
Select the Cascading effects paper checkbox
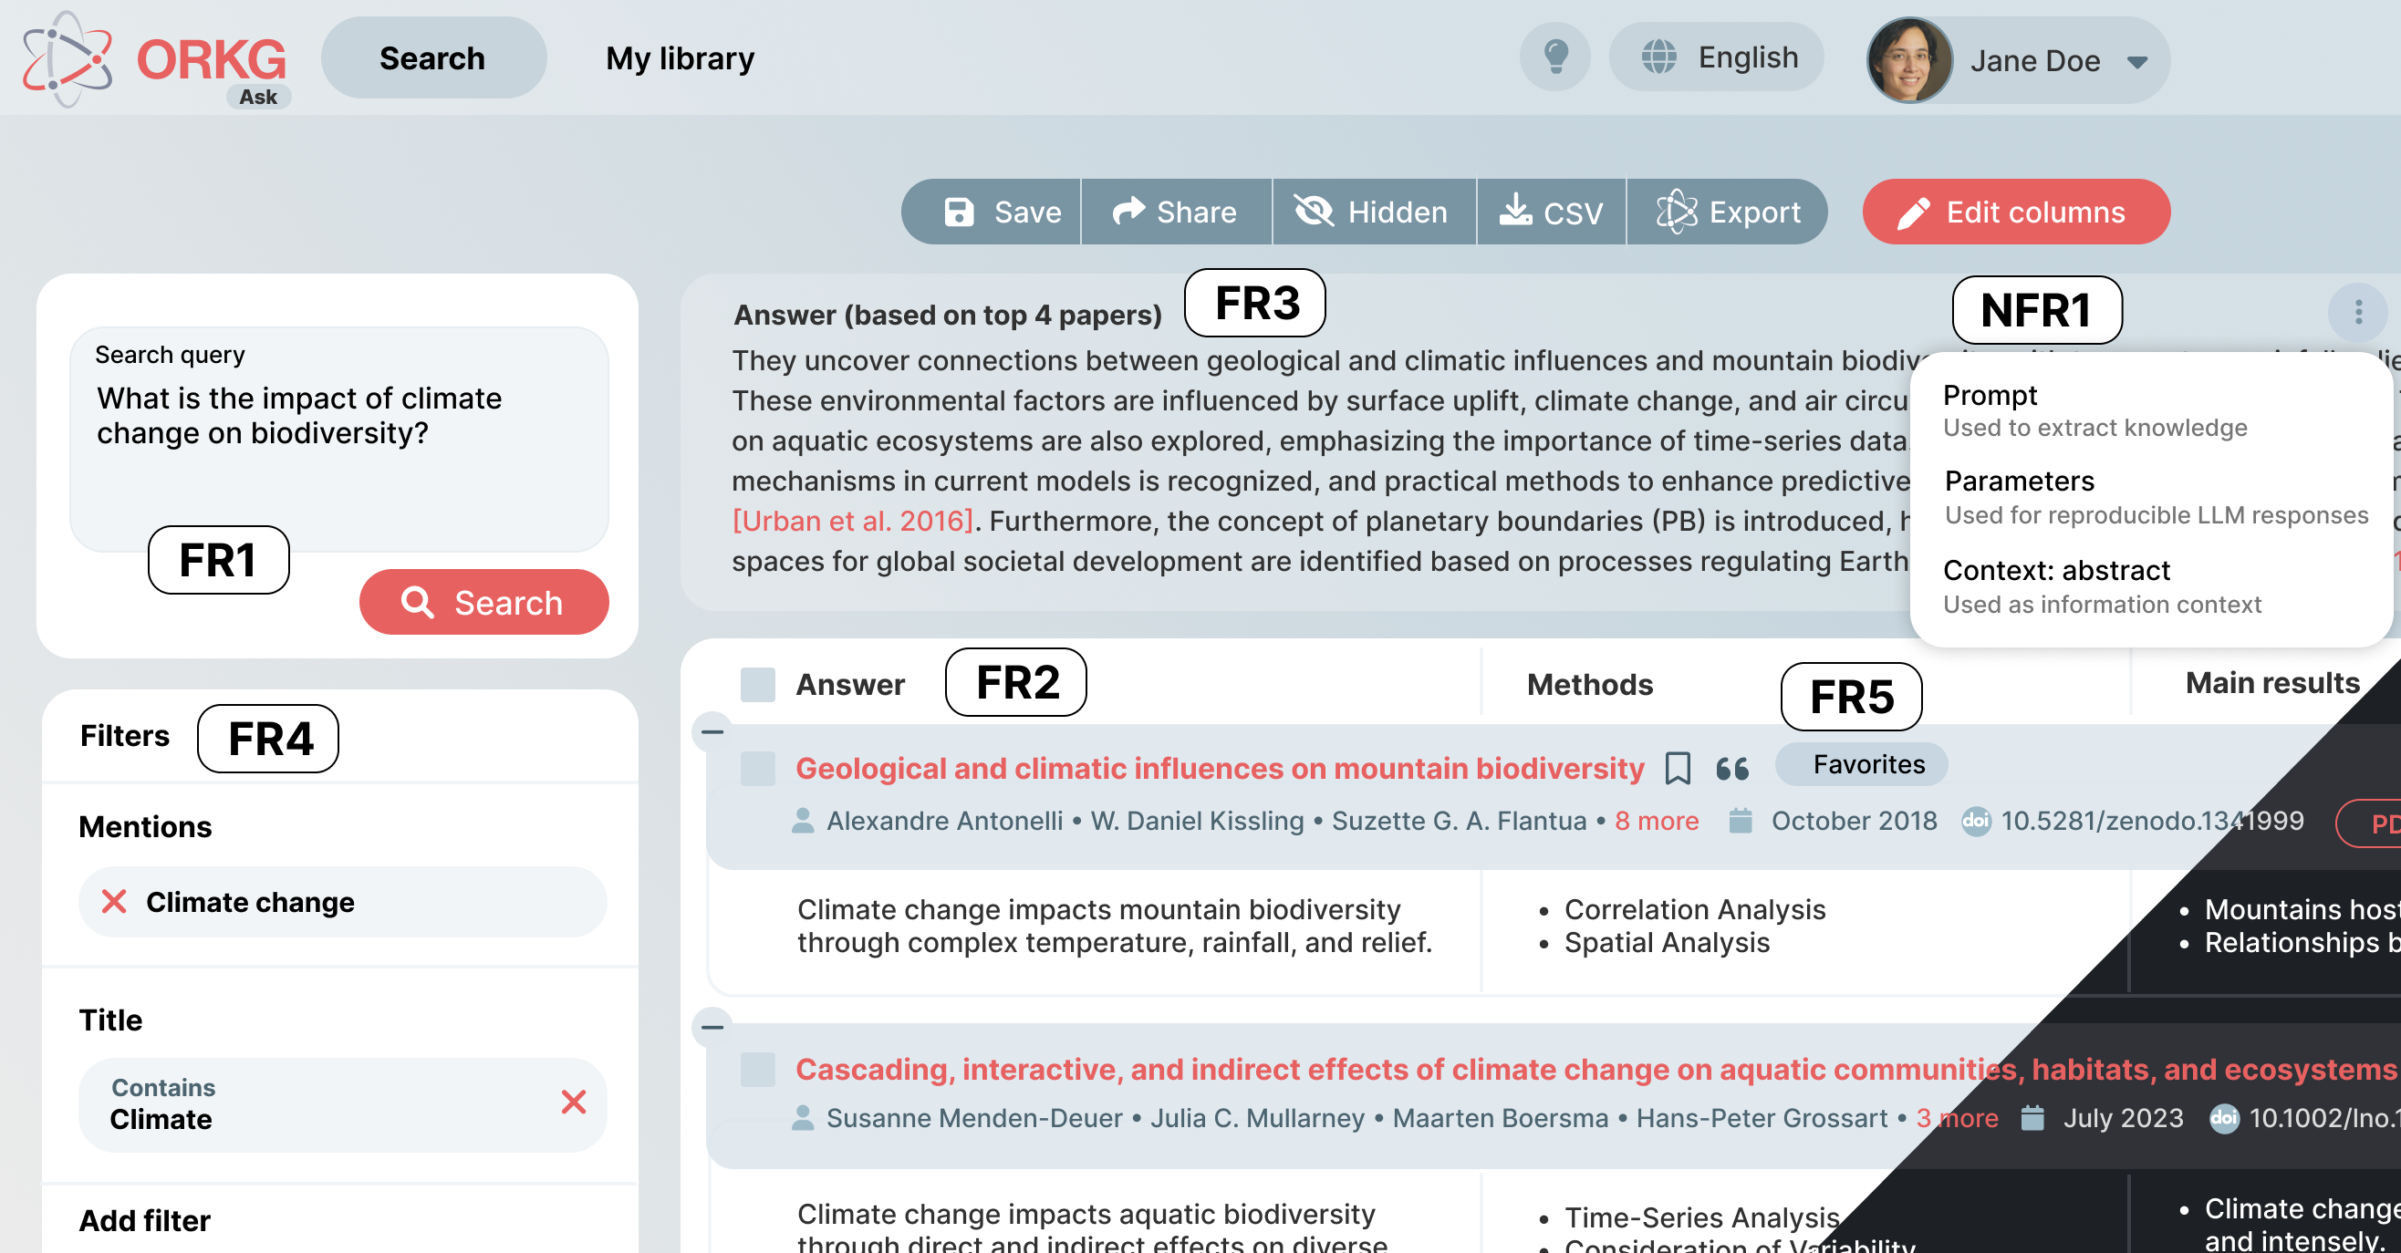[x=758, y=1070]
